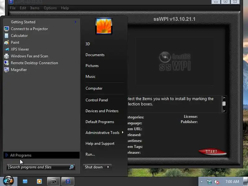The height and width of the screenshot is (186, 248).
Task: Click the Remote Desktop Connection label
Action: 34,63
